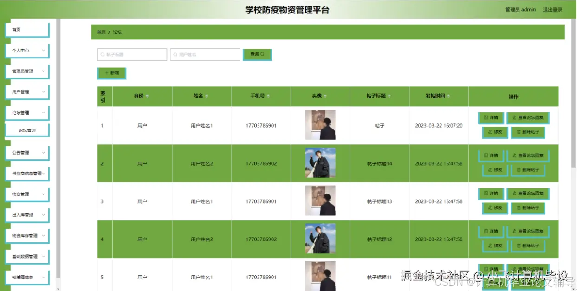
Task: Open the 首页 sidebar item
Action: click(x=27, y=30)
